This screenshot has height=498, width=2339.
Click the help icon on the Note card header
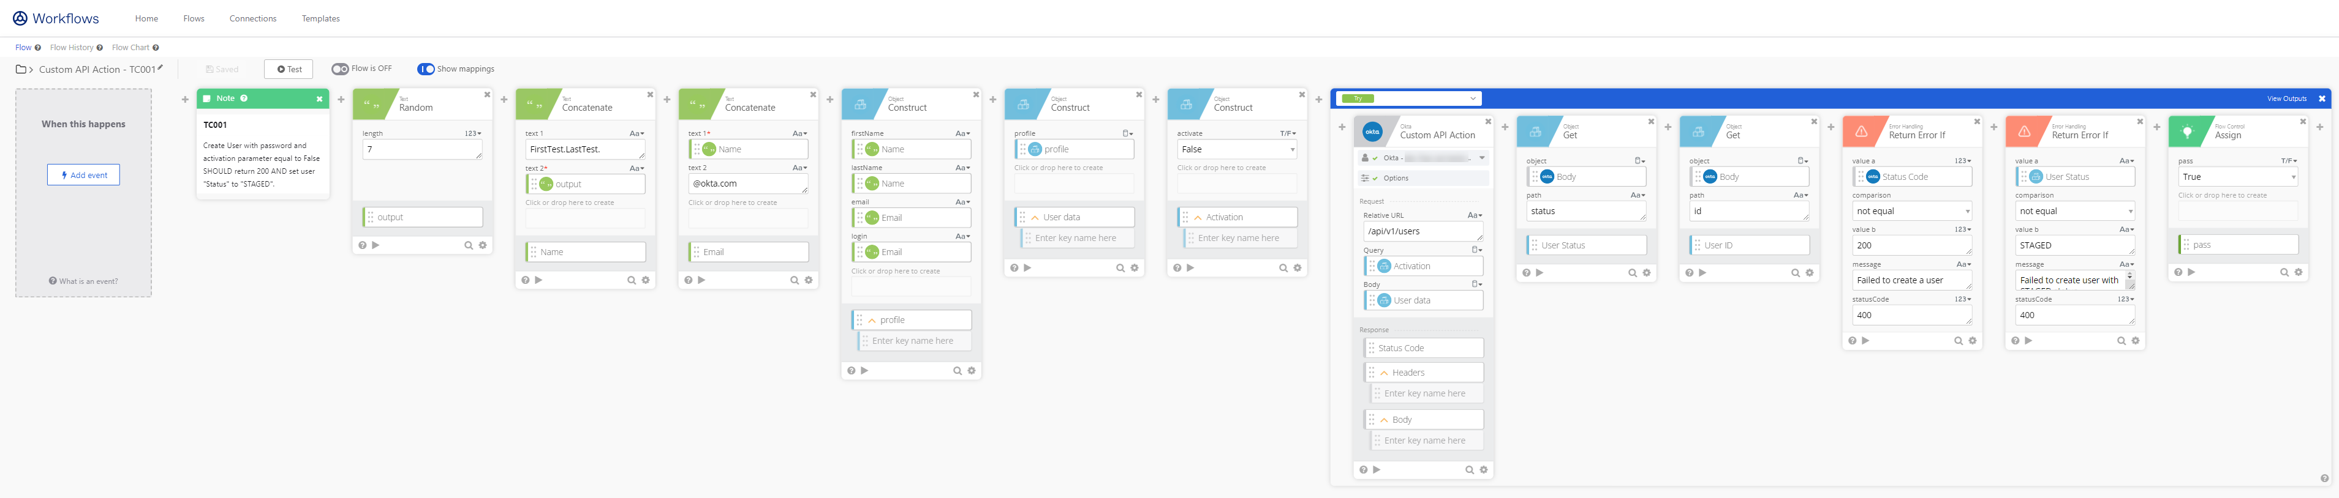(243, 98)
